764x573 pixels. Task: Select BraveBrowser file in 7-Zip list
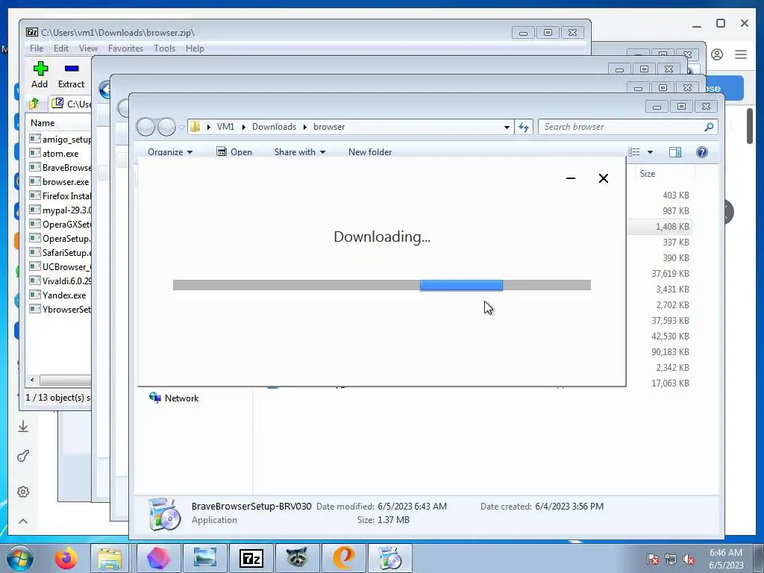(60, 167)
